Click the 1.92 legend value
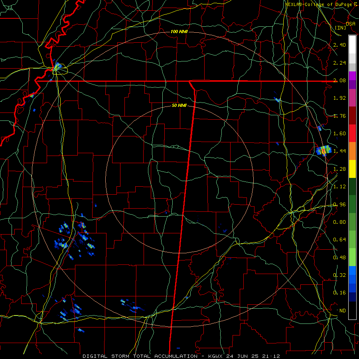This screenshot has width=359, height=359. click(339, 98)
